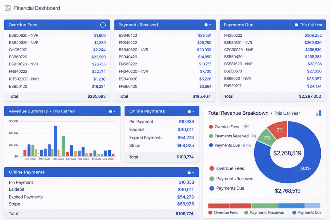Refresh the Overdue Fees panel
Screen dimensions: 330x220
[103, 25]
